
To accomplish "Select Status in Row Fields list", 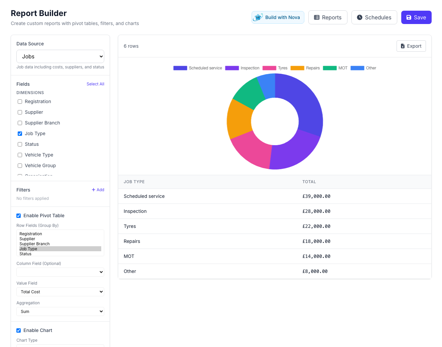I will pos(60,254).
